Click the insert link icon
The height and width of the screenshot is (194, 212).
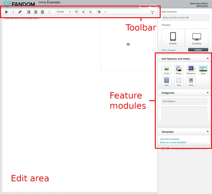pos(20,12)
